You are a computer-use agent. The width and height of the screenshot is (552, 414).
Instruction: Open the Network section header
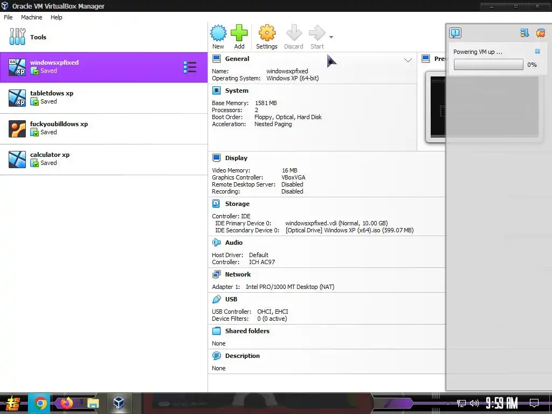coord(238,274)
